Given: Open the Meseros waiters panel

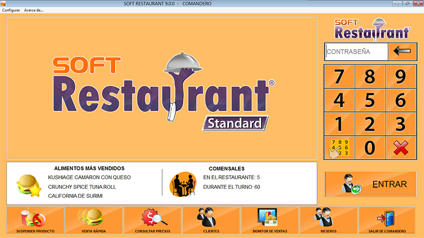Looking at the screenshot, I should [x=329, y=221].
